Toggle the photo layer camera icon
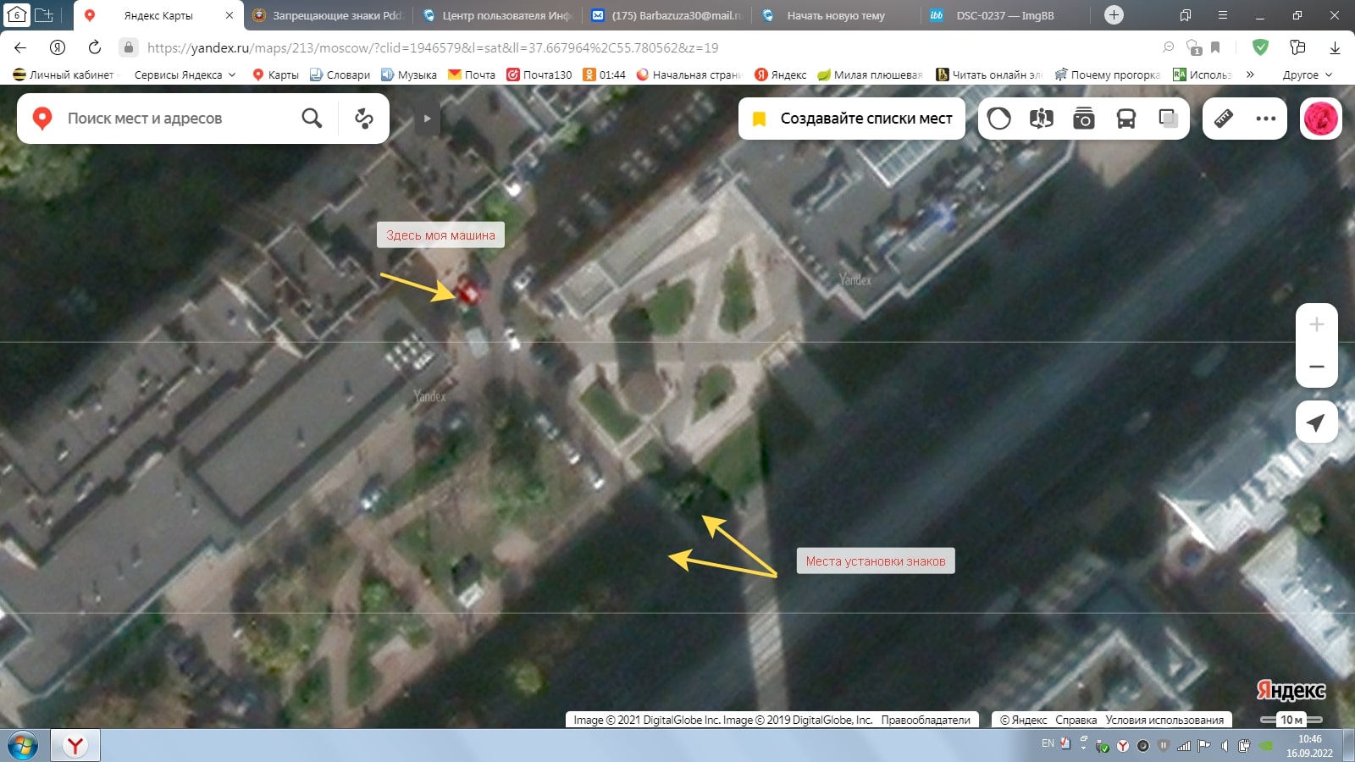Image resolution: width=1355 pixels, height=762 pixels. pos(1084,119)
